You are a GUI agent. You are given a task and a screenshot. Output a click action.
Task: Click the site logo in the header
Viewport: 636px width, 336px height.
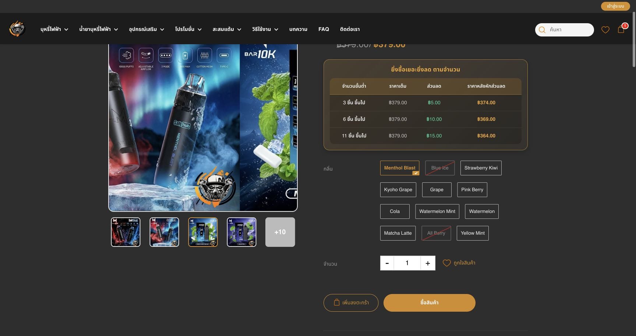[17, 29]
